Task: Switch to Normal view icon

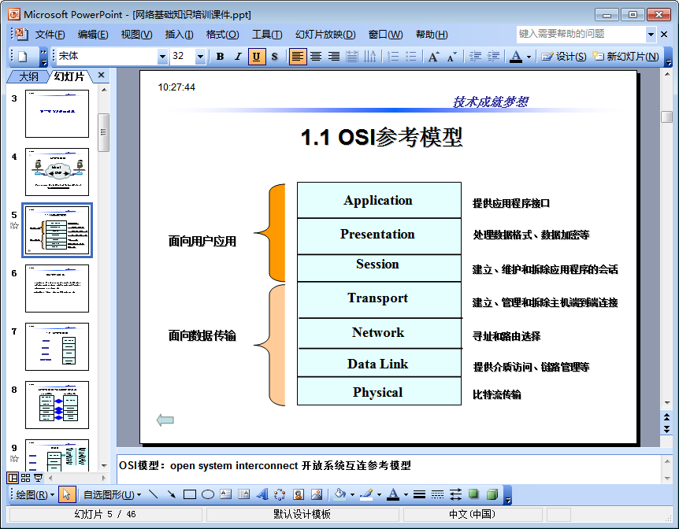Action: [13, 478]
